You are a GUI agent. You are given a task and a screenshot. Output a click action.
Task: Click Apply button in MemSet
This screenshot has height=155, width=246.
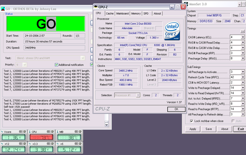point(193,129)
